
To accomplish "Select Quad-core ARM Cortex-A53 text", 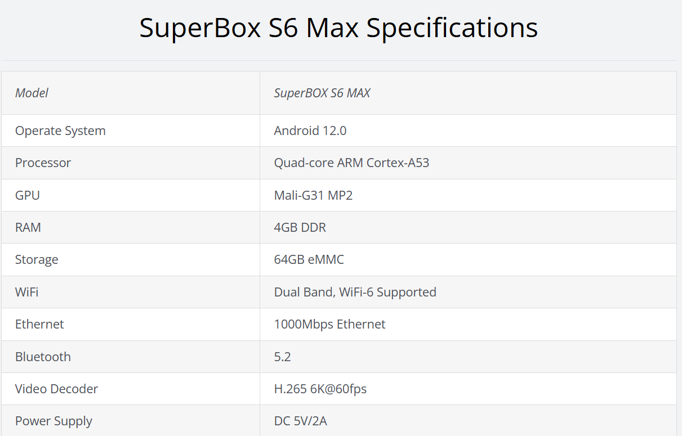I will [351, 163].
